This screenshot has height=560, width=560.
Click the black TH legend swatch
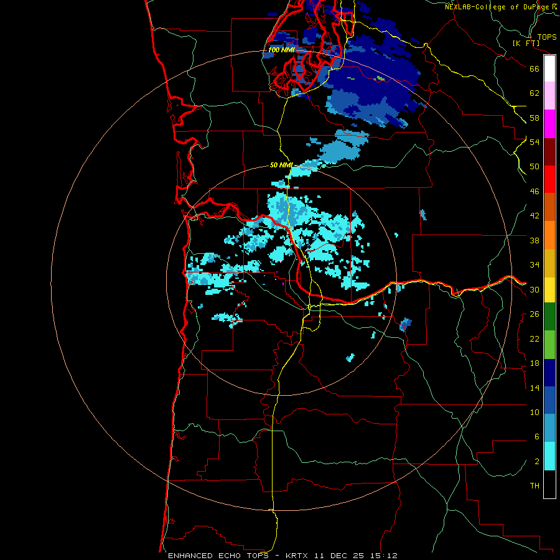coord(549,484)
